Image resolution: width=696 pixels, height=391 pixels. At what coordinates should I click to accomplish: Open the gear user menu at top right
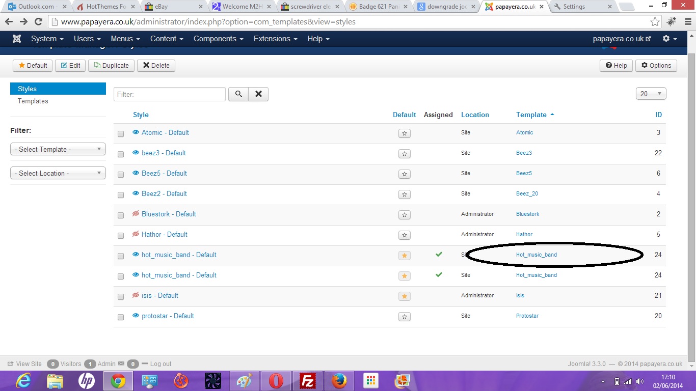coord(670,39)
